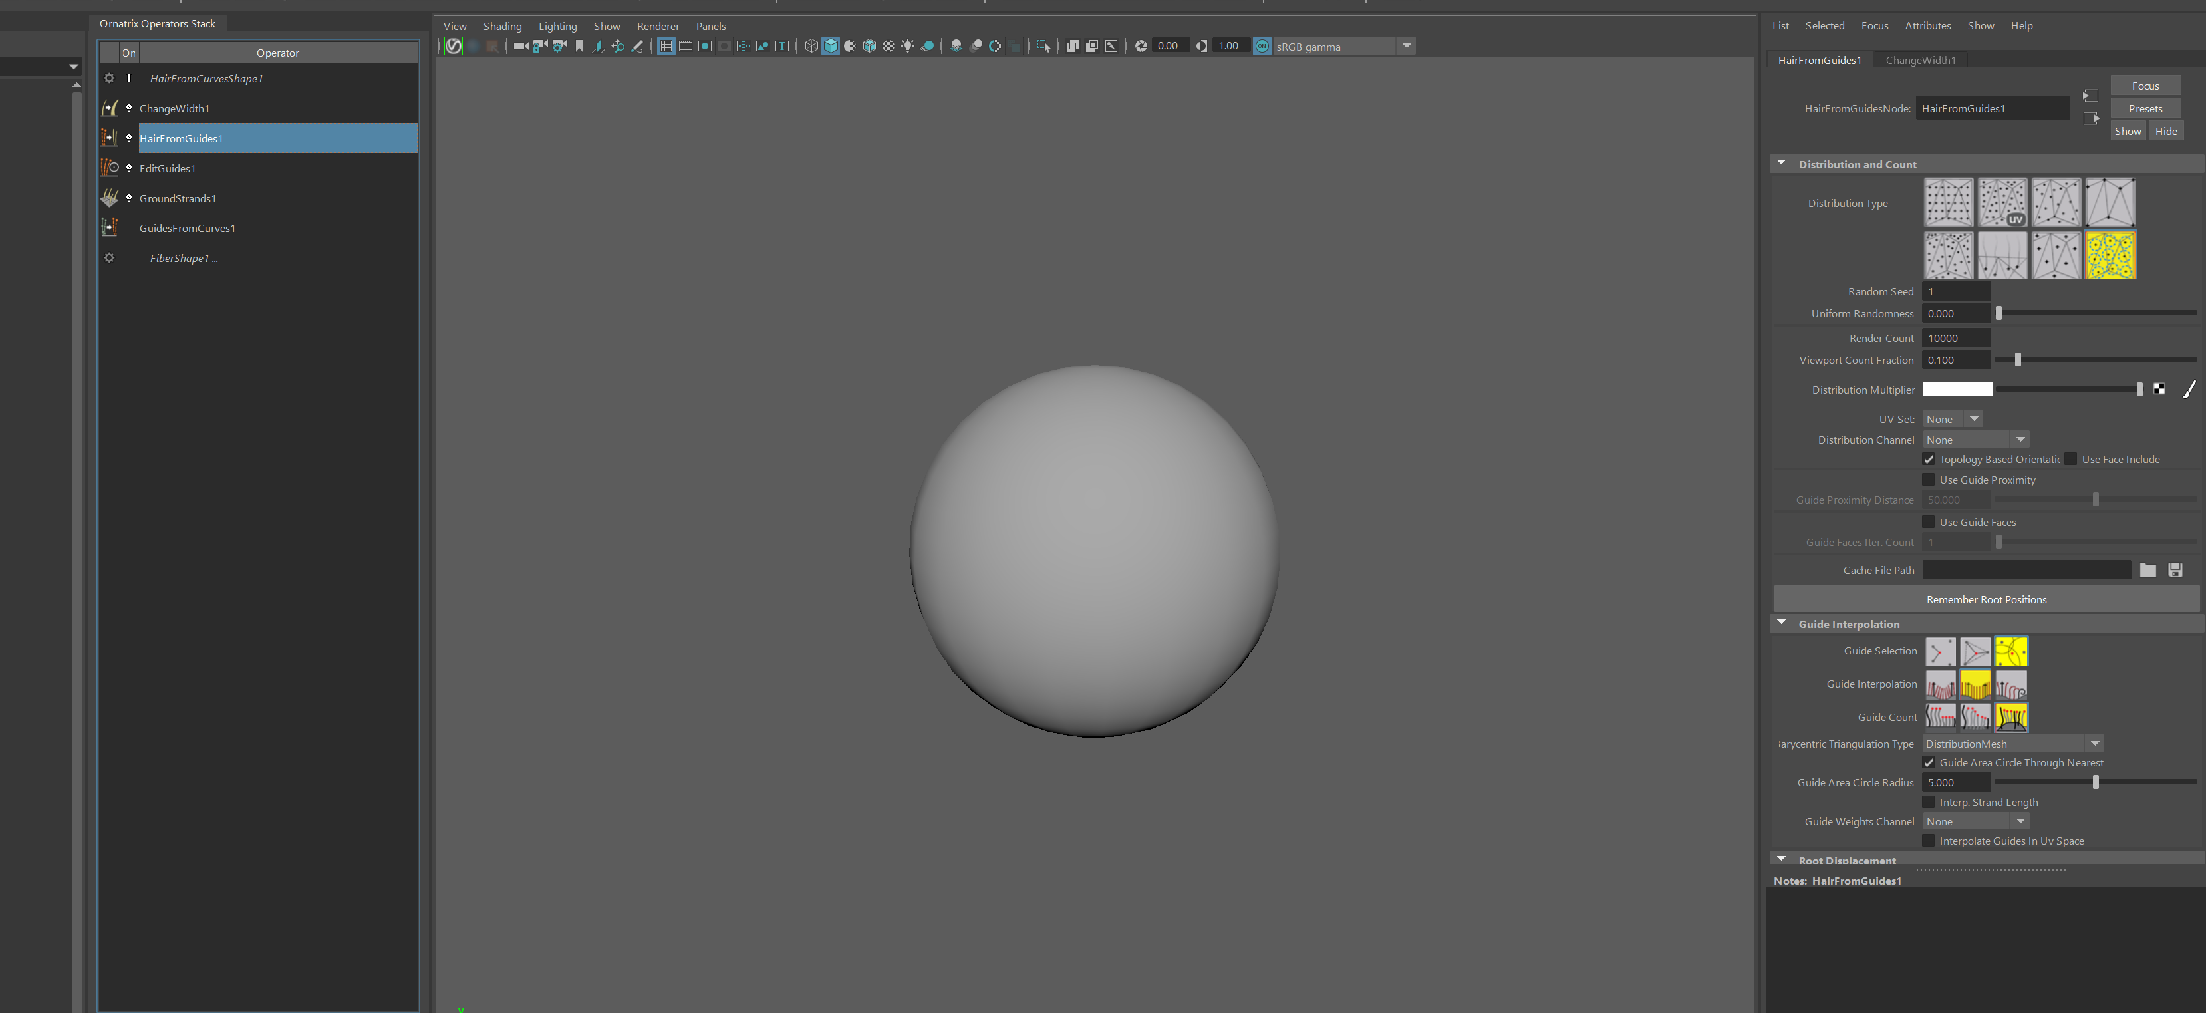Image resolution: width=2206 pixels, height=1013 pixels.
Task: Click the use all lights bulb icon
Action: tap(908, 47)
